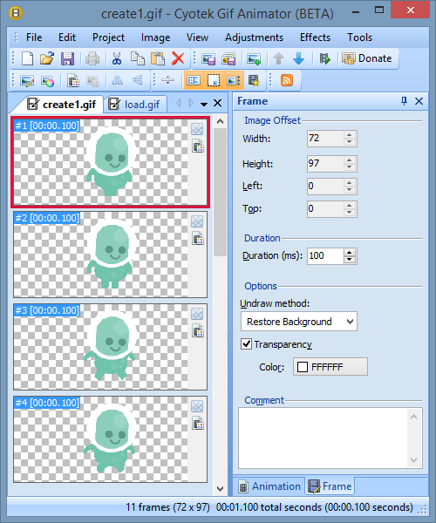Open the document tabs list dropdown arrow

coord(204,104)
